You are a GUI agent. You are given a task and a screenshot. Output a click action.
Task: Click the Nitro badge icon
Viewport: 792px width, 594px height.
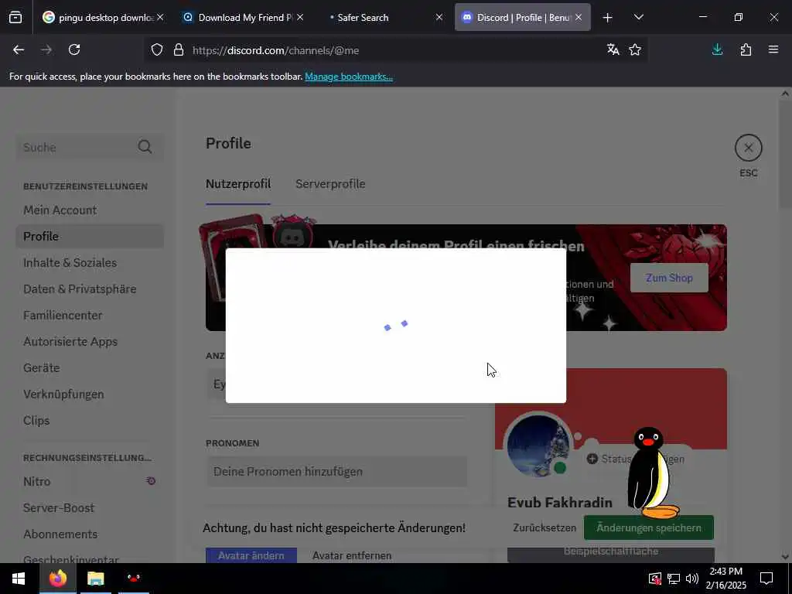click(151, 481)
